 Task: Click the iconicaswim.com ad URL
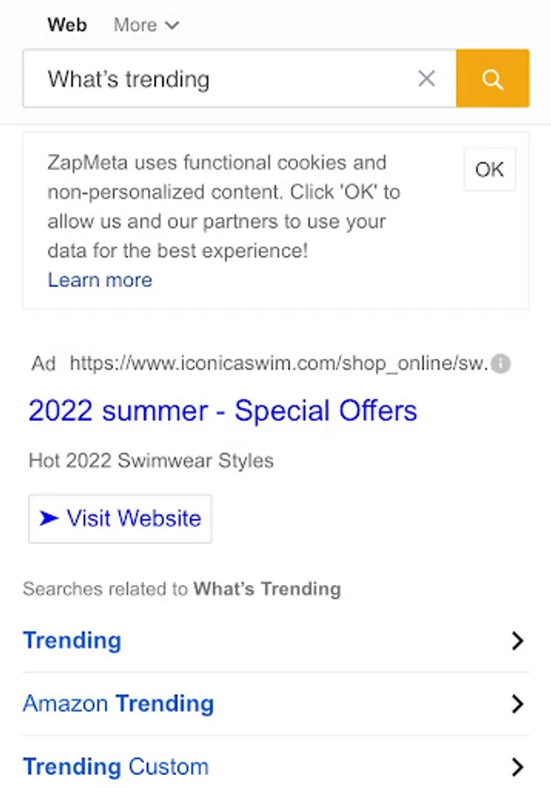pyautogui.click(x=279, y=362)
